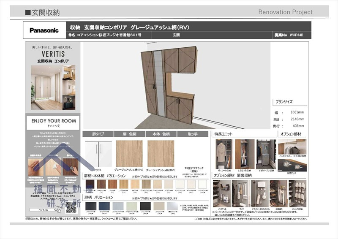This screenshot has width=338, height=239.
Task: Pick the walnut brown swatch next to darkest brown
Action: click(101, 184)
